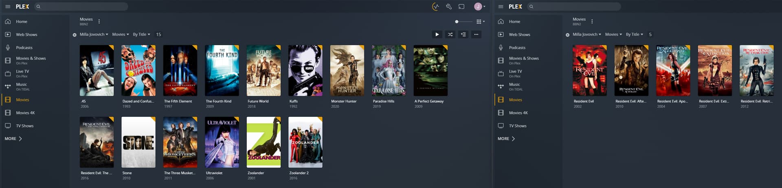Adjust the poster size slider
This screenshot has height=188, width=782.
point(464,22)
